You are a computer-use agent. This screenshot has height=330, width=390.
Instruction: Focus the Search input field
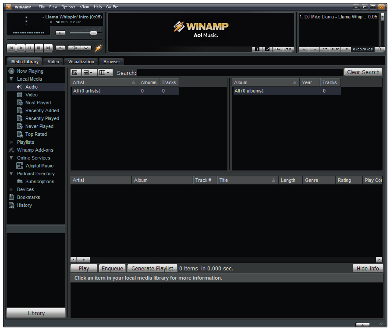[x=240, y=73]
